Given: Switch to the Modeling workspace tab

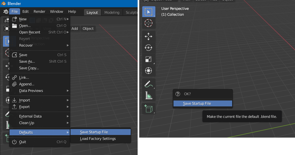Looking at the screenshot, I should (x=112, y=12).
